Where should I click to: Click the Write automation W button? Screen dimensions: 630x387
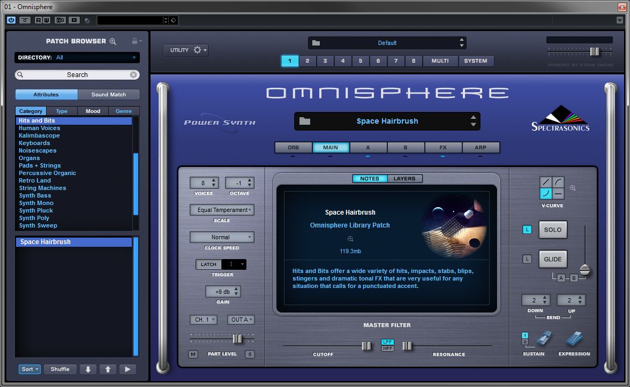46,20
